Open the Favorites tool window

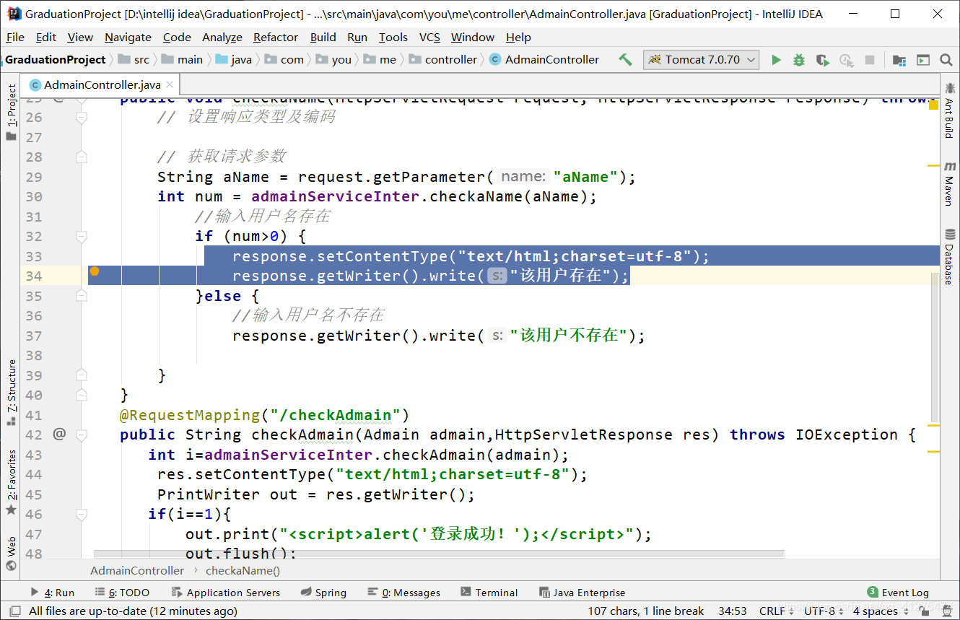[11, 482]
